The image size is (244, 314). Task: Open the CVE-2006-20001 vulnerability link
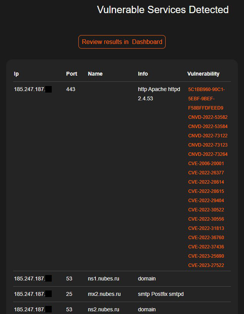pos(206,164)
